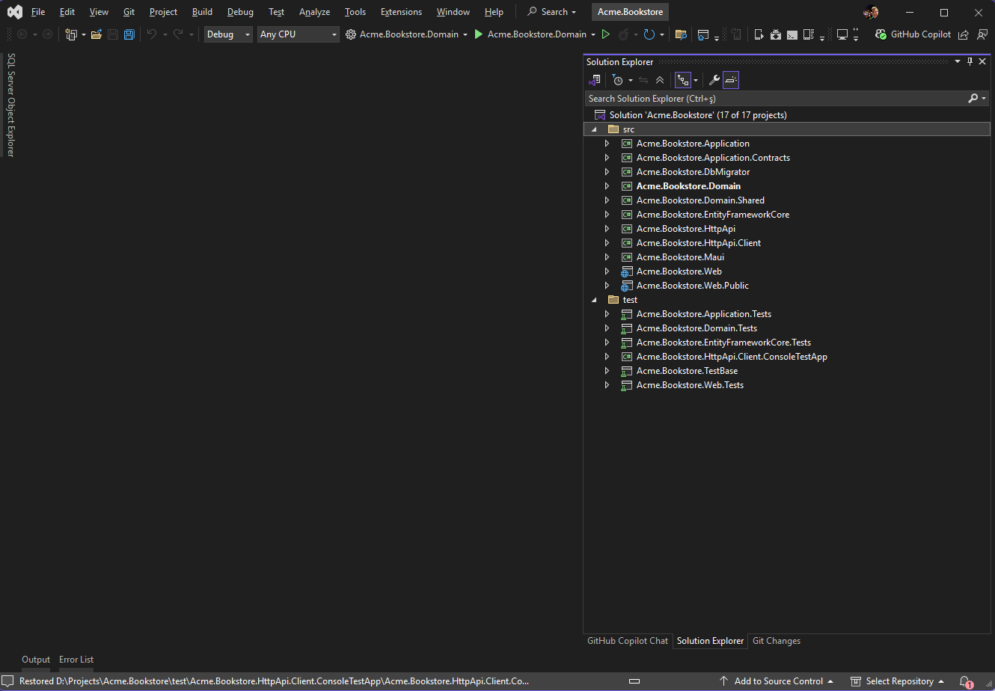Toggle Show All Files in Solution Explorer
Image resolution: width=995 pixels, height=691 pixels.
tap(682, 80)
